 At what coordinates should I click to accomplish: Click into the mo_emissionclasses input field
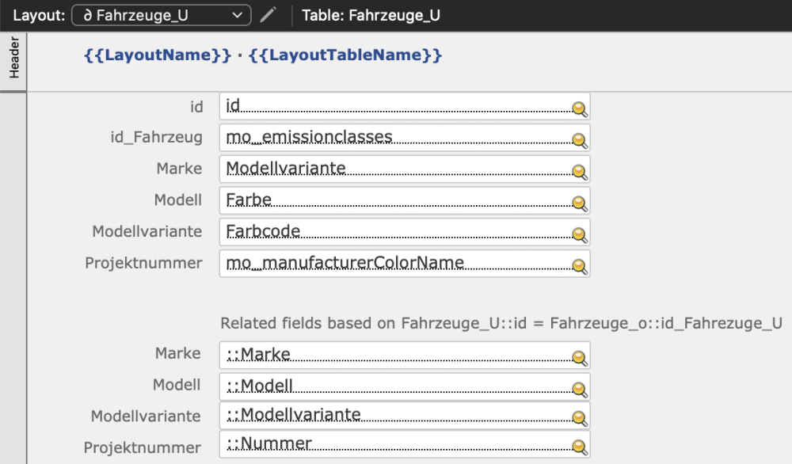point(356,138)
